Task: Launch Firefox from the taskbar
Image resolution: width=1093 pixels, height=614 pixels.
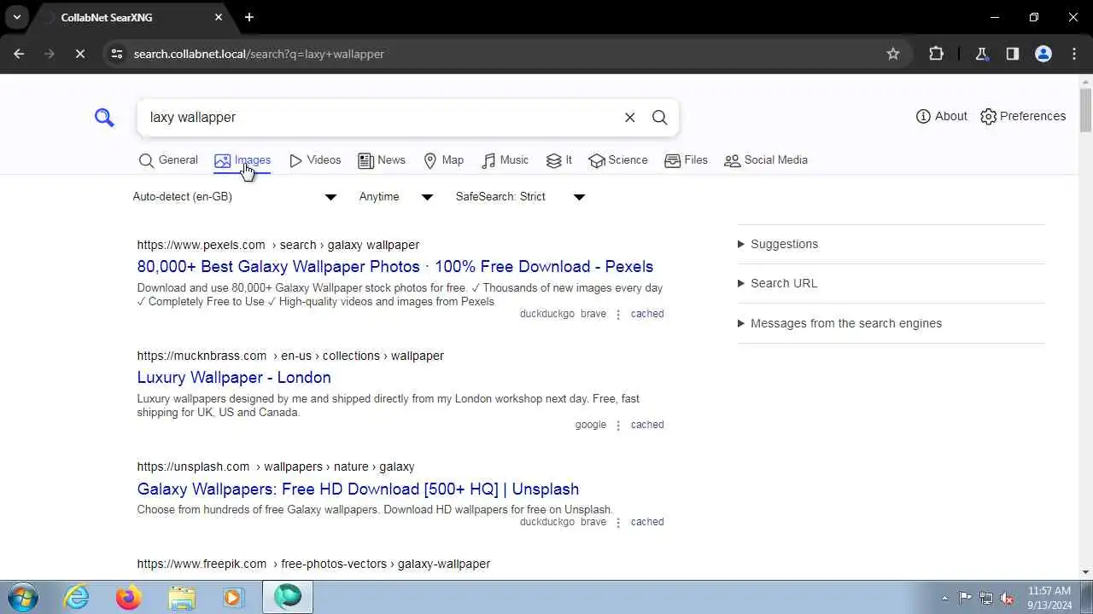Action: coord(129,597)
